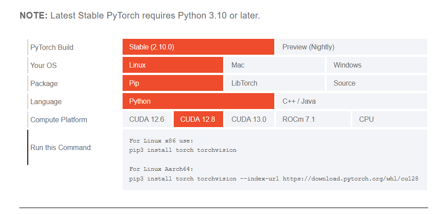Click the "PyTorch Build" row label

(x=52, y=47)
